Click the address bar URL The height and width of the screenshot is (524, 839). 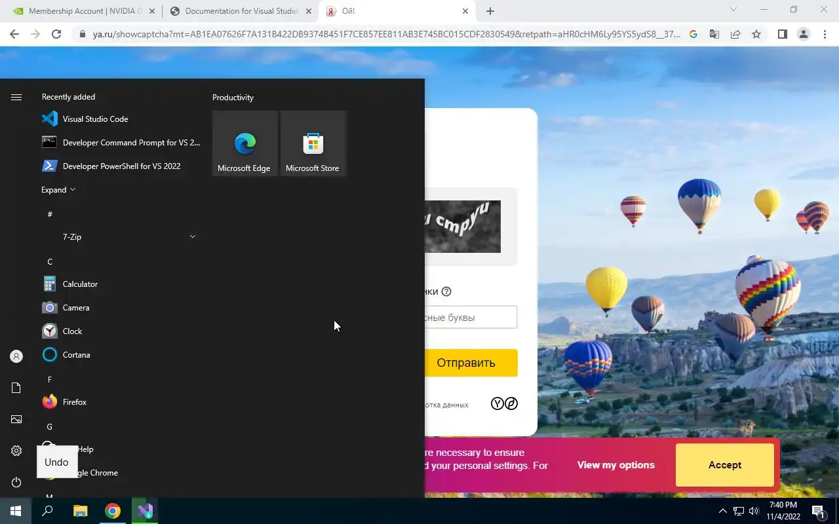[387, 34]
